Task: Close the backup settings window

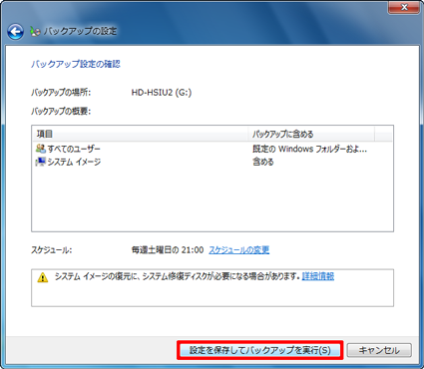Action: point(404,7)
